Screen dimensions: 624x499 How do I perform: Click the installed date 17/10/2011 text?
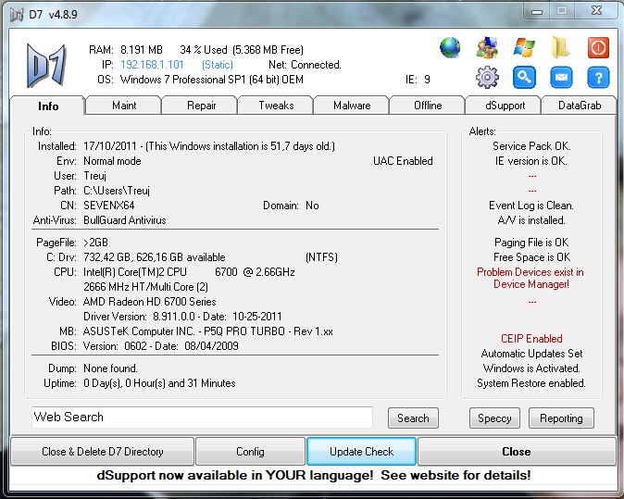[110, 146]
